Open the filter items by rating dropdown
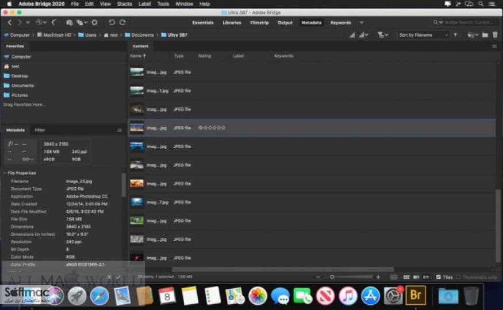The height and width of the screenshot is (310, 503). tap(383, 35)
